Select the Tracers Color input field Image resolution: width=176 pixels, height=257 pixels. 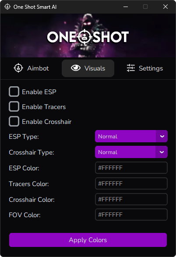tap(131, 183)
